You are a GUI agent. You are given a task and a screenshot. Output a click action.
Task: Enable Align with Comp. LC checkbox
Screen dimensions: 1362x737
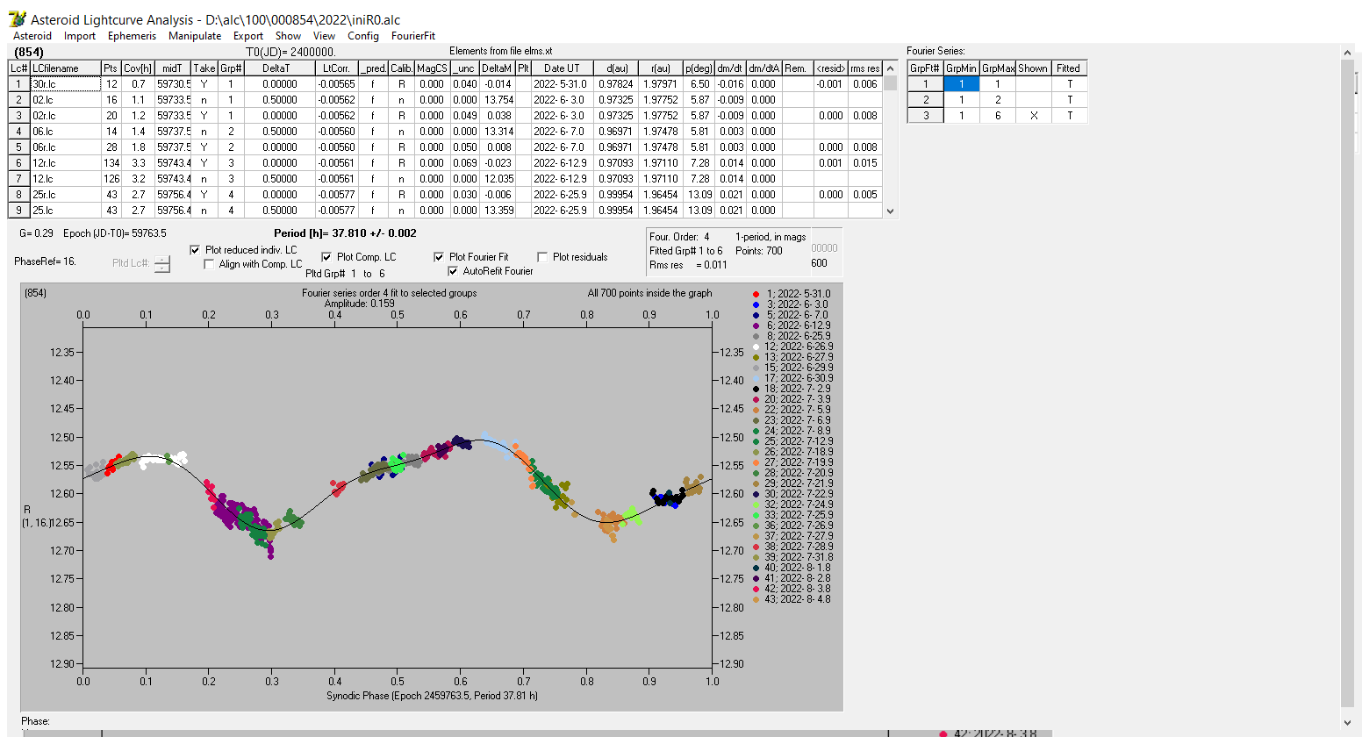209,264
